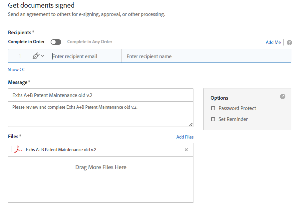The width and height of the screenshot is (298, 209).
Task: Click inside the message body text area
Action: point(100,113)
